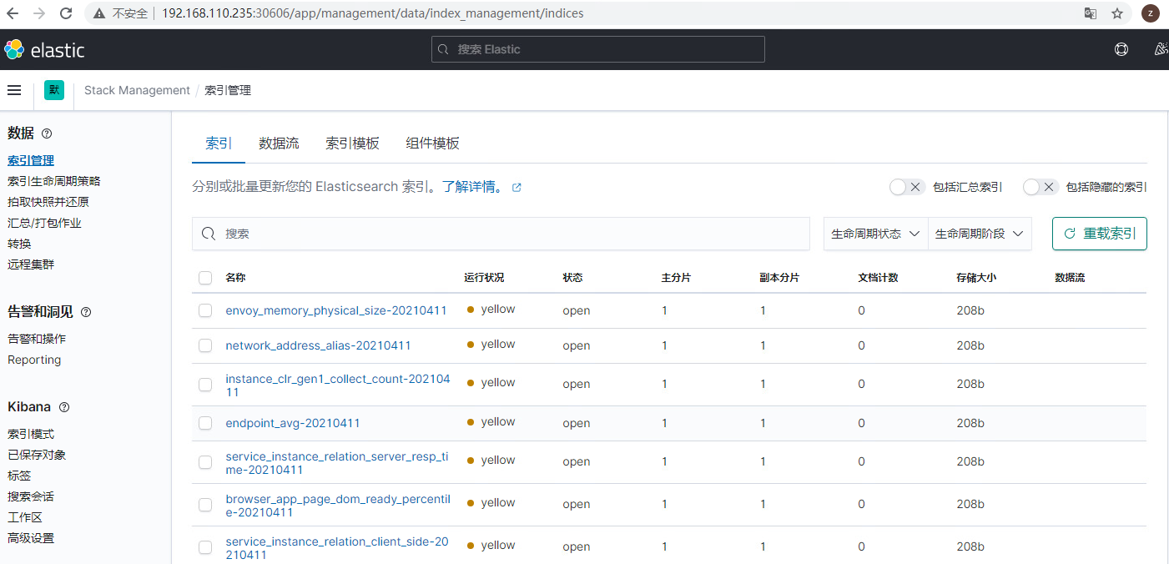1169x564 pixels.
Task: Click the 重载索引 button
Action: [x=1100, y=234]
